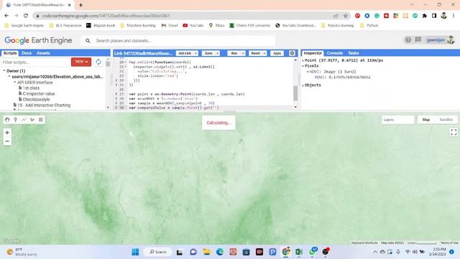Open the Checkboxstyle script
The height and width of the screenshot is (259, 460).
coord(36,99)
